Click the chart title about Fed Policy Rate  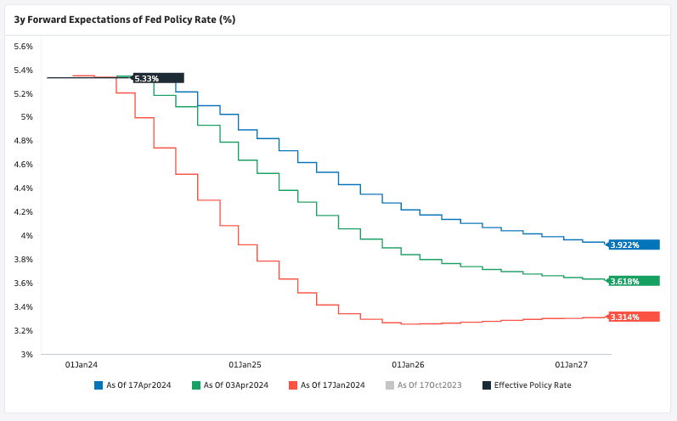[x=124, y=18]
